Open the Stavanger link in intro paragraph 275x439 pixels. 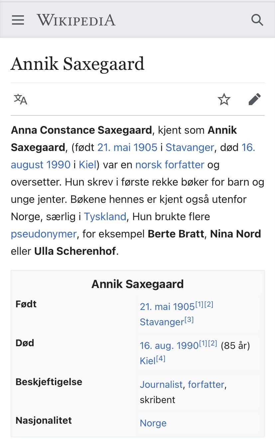coord(190,147)
